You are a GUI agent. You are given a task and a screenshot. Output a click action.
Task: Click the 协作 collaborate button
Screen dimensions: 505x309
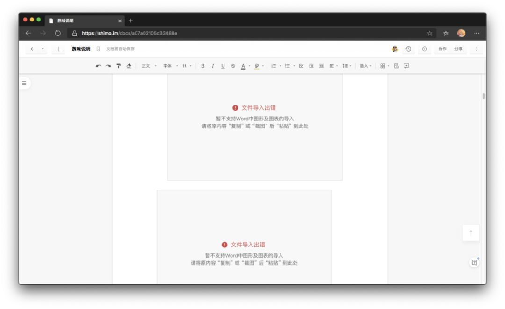point(442,49)
